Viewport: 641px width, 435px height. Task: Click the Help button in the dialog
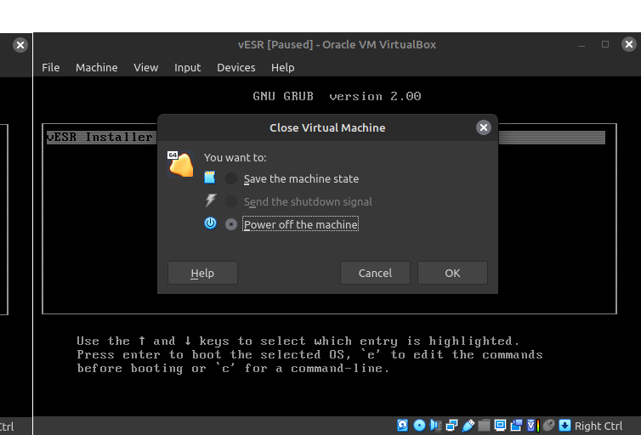(x=202, y=273)
